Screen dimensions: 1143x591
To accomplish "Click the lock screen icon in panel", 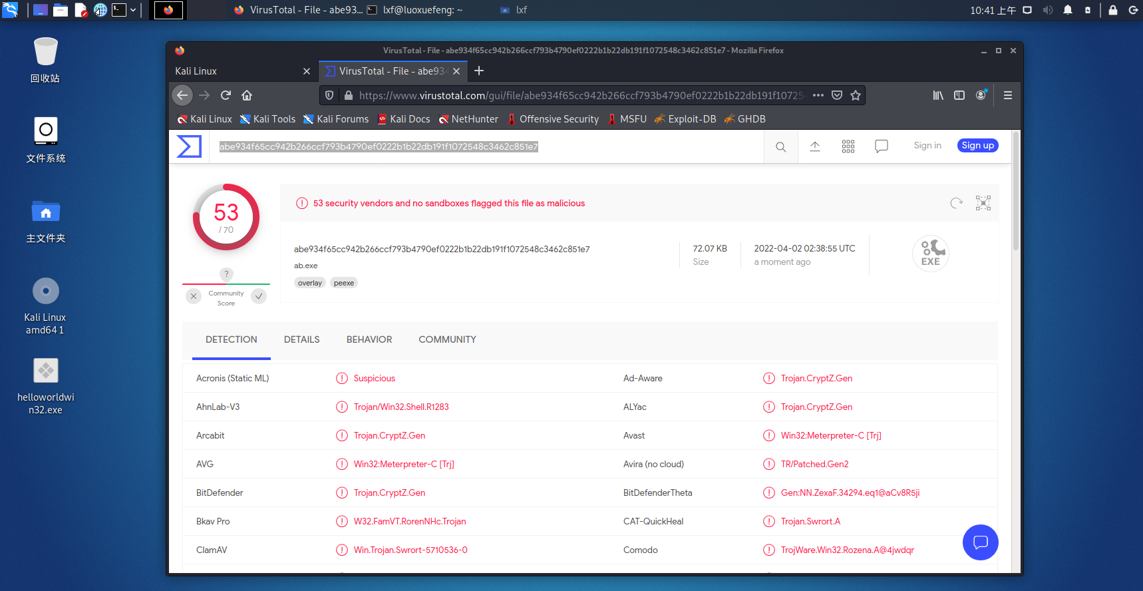I will 1113,10.
